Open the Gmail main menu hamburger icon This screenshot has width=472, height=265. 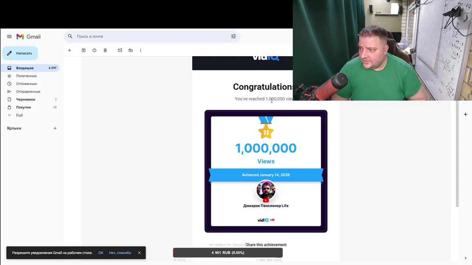pyautogui.click(x=9, y=36)
